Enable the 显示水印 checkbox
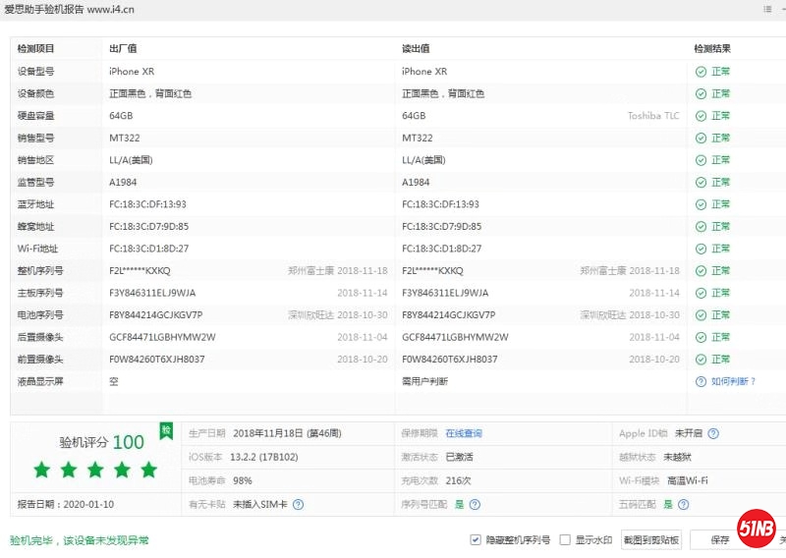 (565, 539)
